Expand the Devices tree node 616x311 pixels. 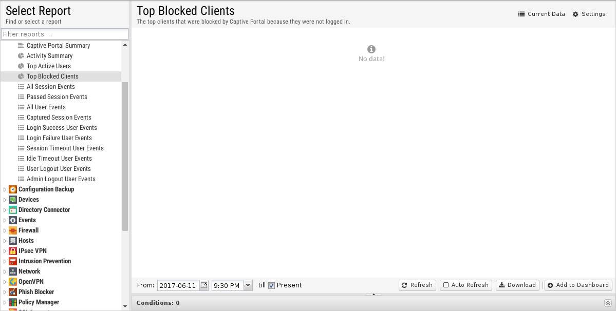pyautogui.click(x=5, y=200)
